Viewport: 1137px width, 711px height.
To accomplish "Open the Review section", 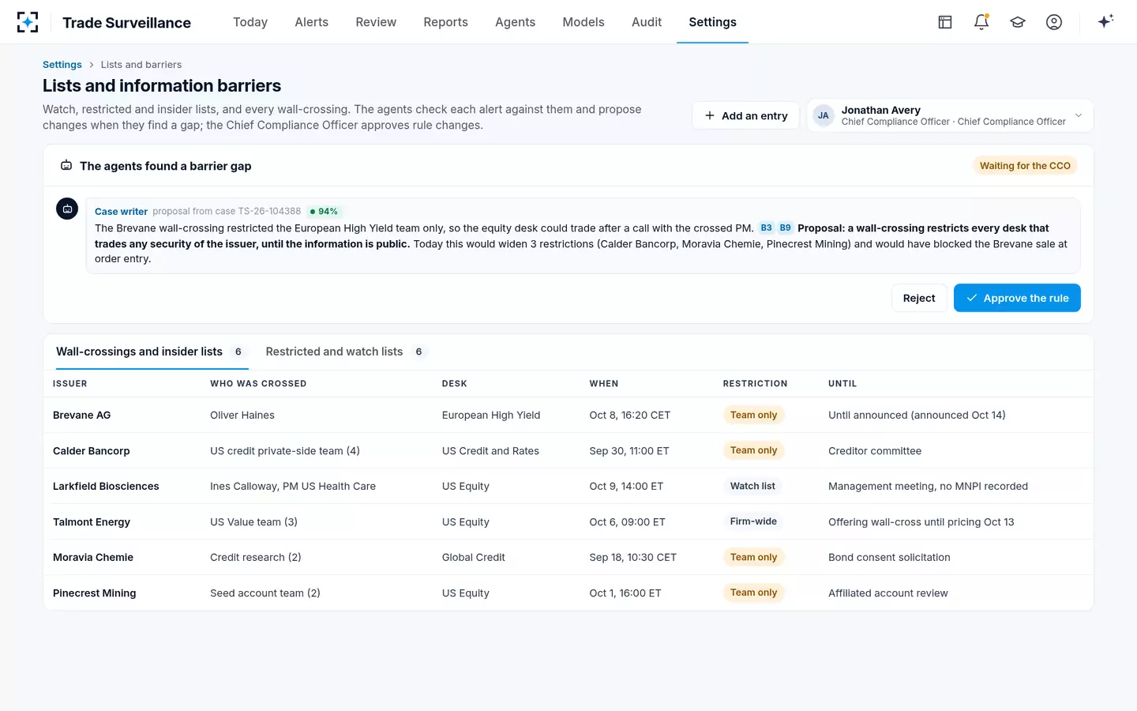I will click(x=376, y=22).
